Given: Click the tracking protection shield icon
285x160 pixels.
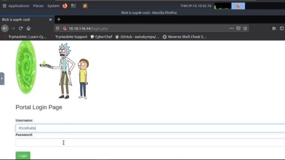Looking at the screenshot, I should click(x=57, y=28).
